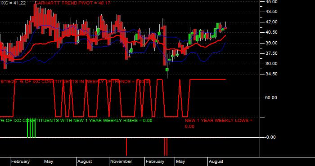This screenshot has height=166, width=315.
Task: Click the double red new-lows spike near February
Action: tap(166, 147)
